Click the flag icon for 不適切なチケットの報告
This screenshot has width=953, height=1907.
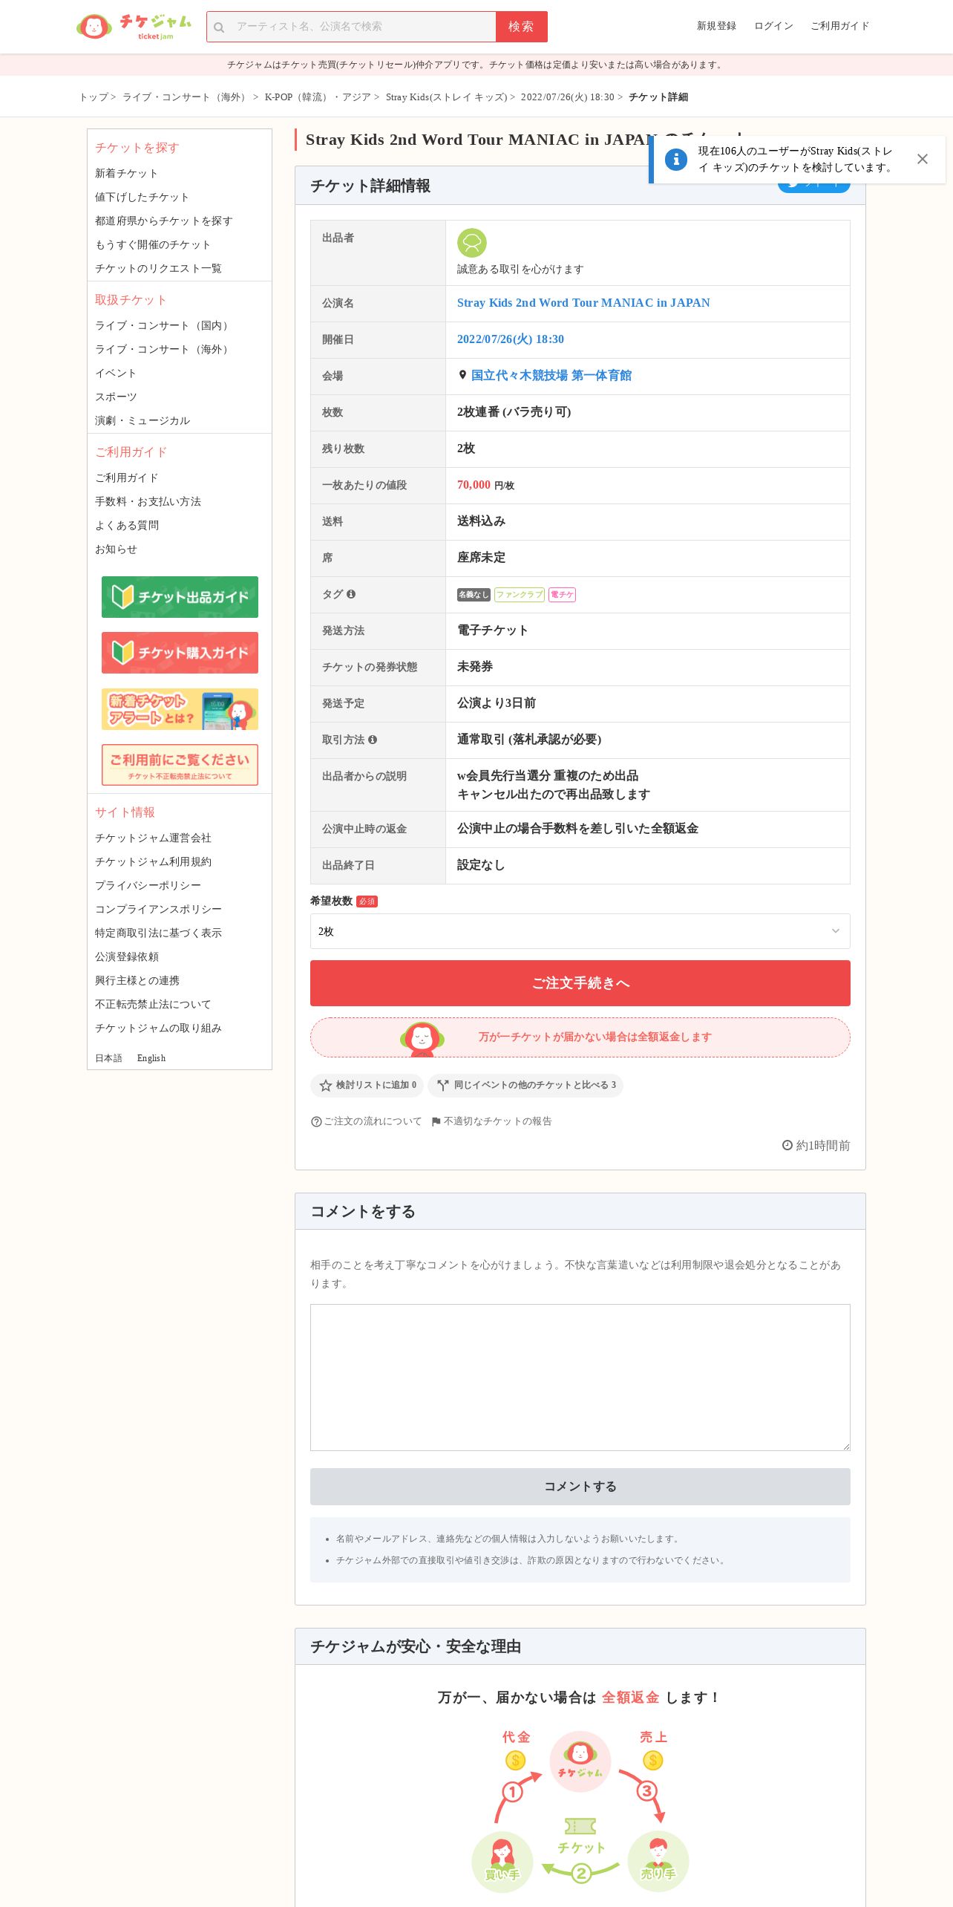point(436,1121)
